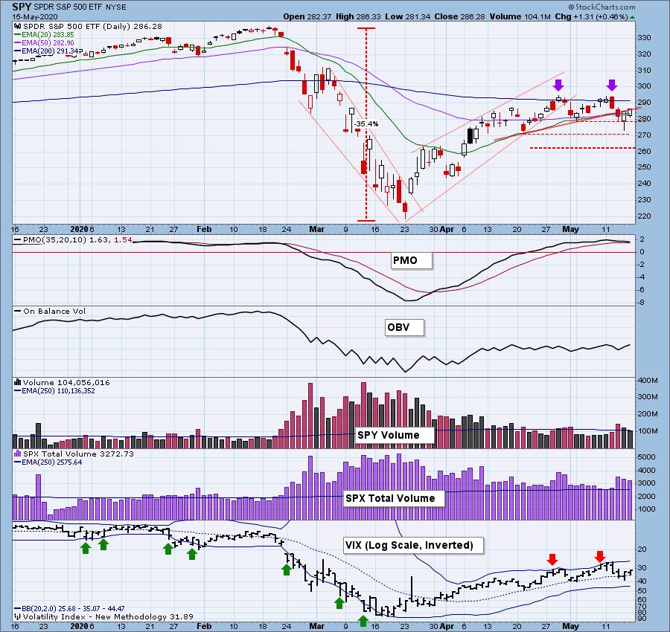Click the On Balance Vol legend
The height and width of the screenshot is (632, 670).
coord(50,311)
